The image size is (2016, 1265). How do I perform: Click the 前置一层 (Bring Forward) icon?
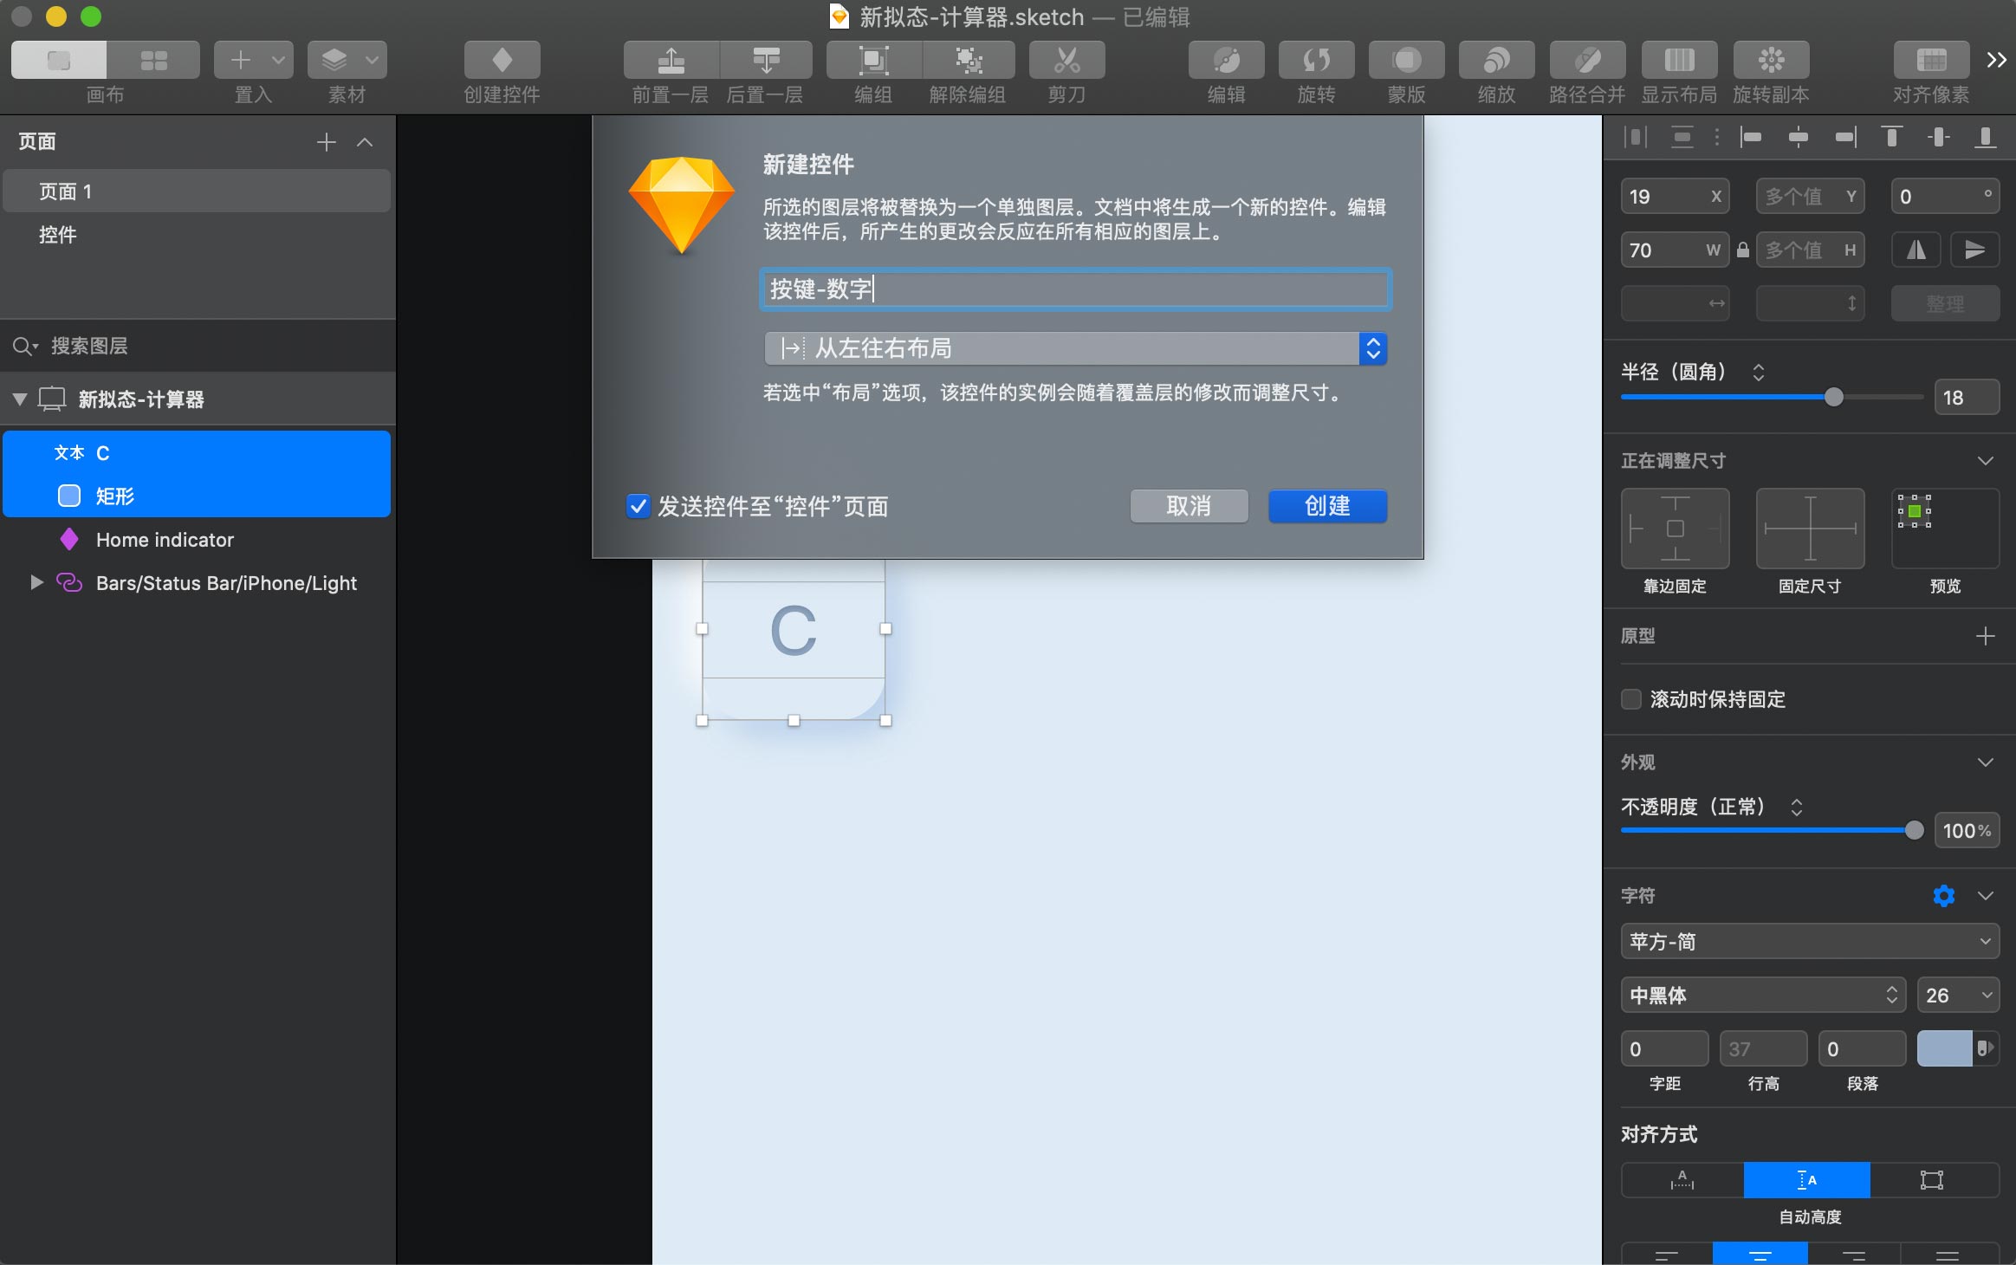671,61
